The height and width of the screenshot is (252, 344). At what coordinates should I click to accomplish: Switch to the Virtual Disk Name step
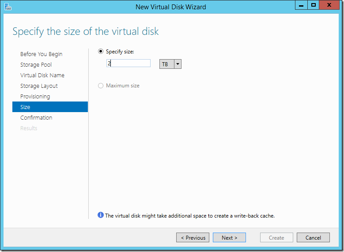click(x=42, y=75)
